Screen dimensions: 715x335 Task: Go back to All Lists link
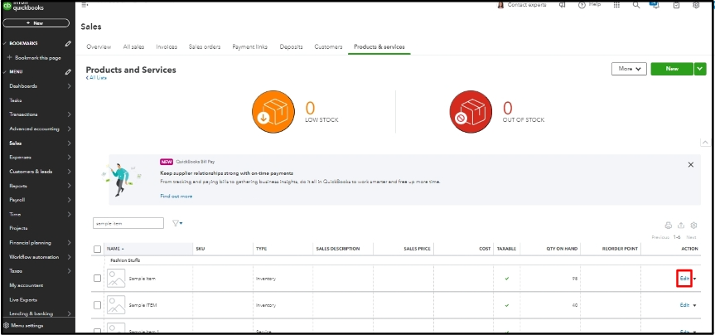[96, 78]
